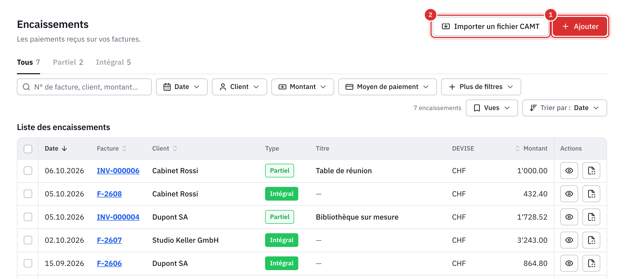This screenshot has width=624, height=278.
Task: Open the Client filter dropdown
Action: point(239,87)
